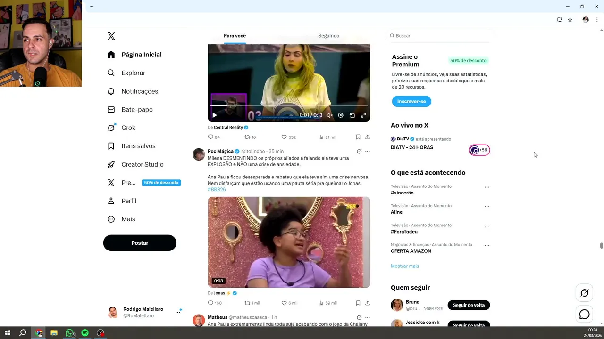Toggle picture-in-picture on the video

[352, 115]
